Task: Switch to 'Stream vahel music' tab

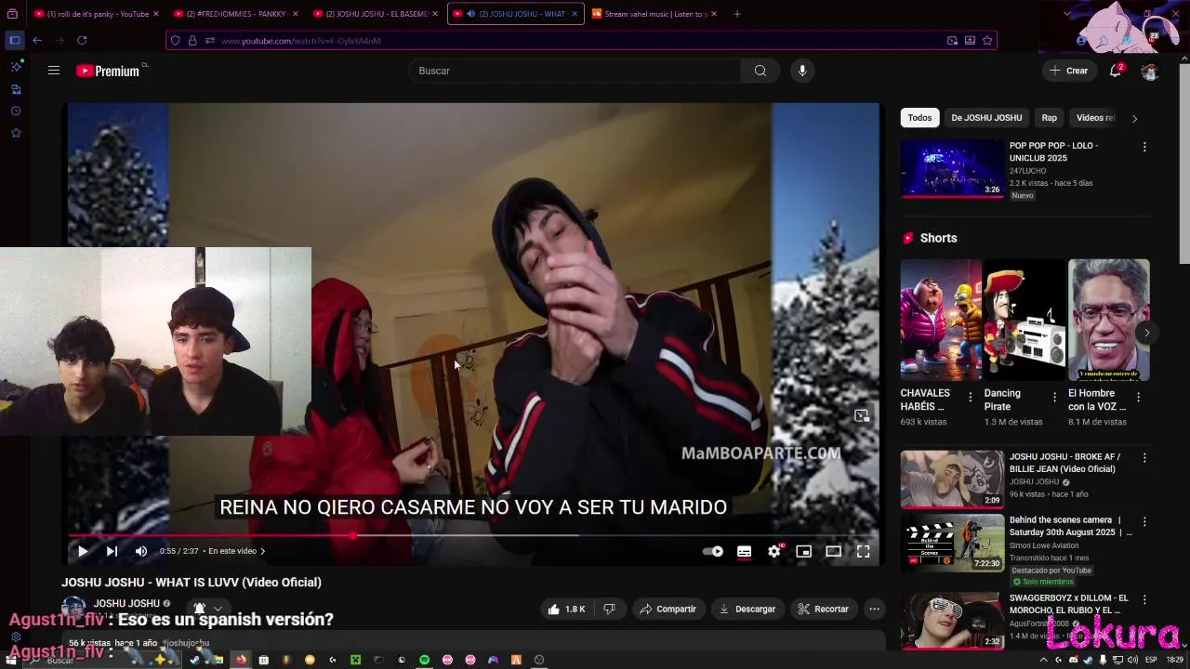Action: coord(654,14)
